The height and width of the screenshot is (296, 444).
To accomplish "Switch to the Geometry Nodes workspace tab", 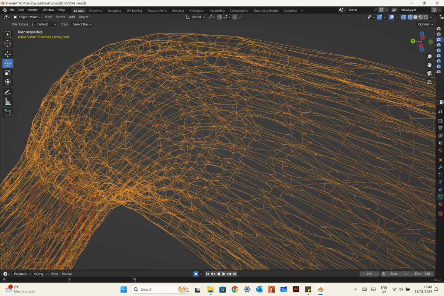I will (x=266, y=10).
